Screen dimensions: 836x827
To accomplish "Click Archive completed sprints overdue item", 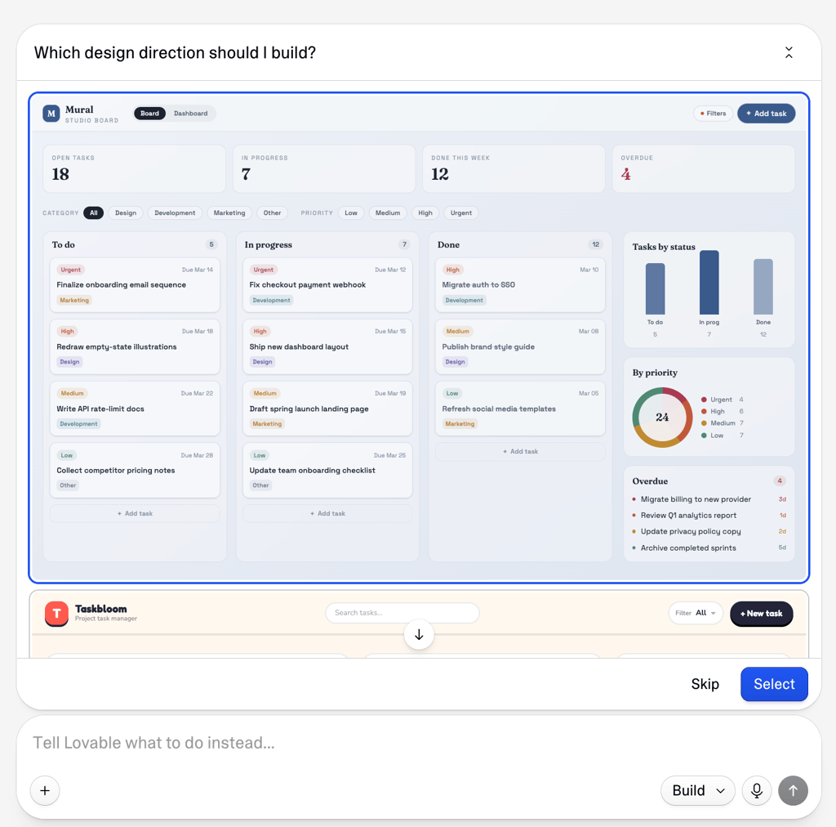I will (709, 548).
